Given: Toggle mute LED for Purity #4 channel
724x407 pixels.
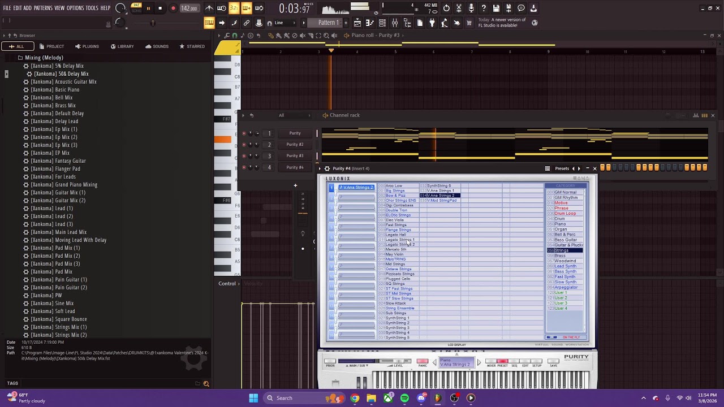Looking at the screenshot, I should tap(244, 167).
